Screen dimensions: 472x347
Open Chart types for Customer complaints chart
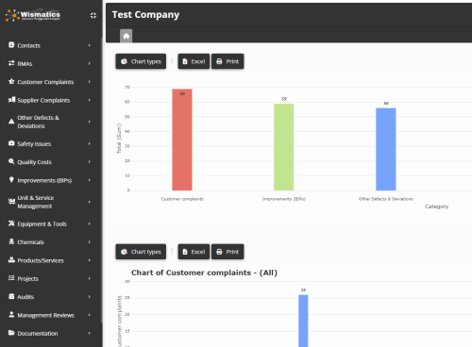141,252
